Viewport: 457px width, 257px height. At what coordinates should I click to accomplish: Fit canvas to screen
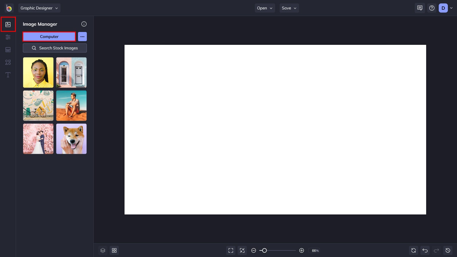click(231, 250)
